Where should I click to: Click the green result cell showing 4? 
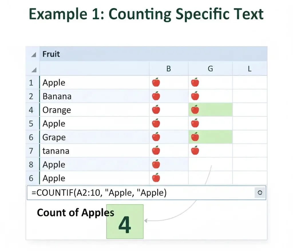coord(125,222)
